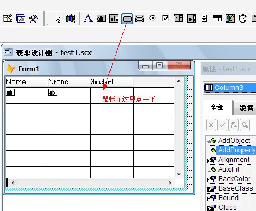Click the X cancel button in properties panel

point(211,125)
